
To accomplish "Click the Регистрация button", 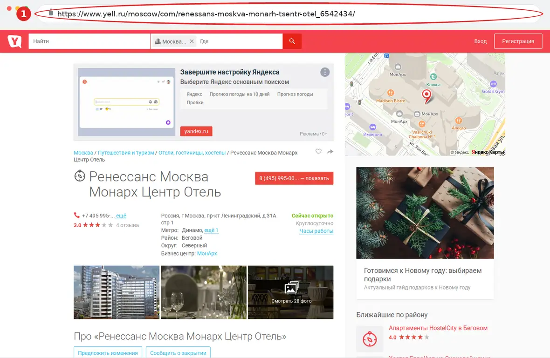I will [x=518, y=41].
